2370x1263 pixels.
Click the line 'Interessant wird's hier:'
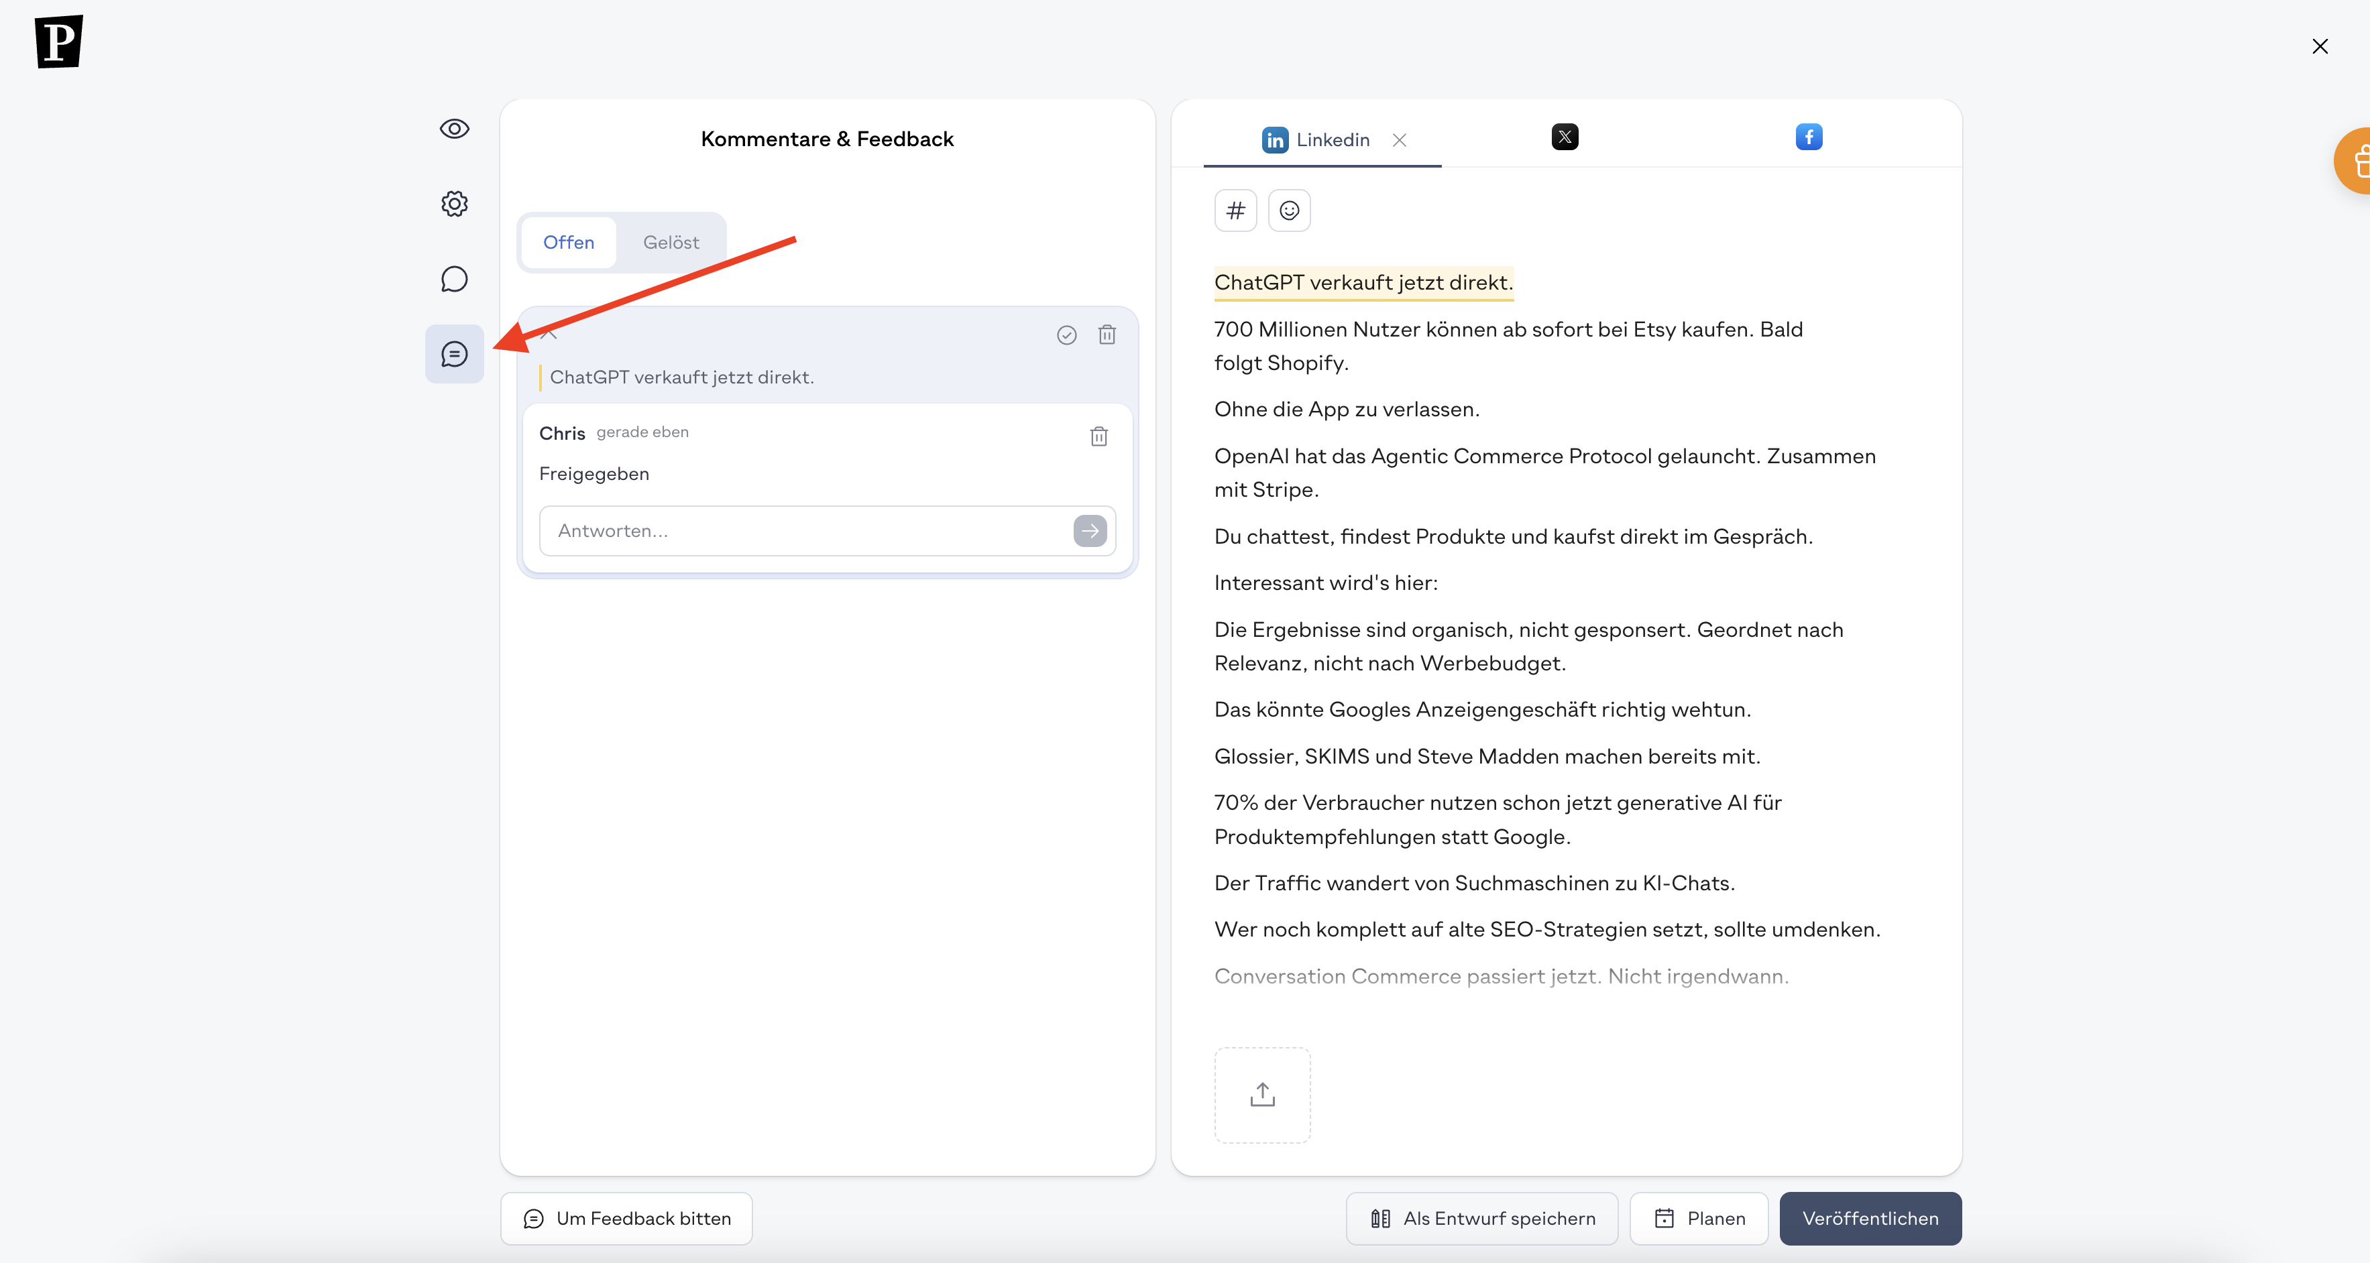(x=1326, y=583)
